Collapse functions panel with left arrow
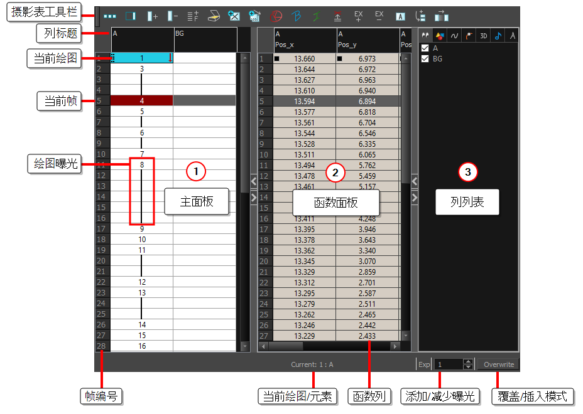The height and width of the screenshot is (414, 583). click(x=254, y=181)
